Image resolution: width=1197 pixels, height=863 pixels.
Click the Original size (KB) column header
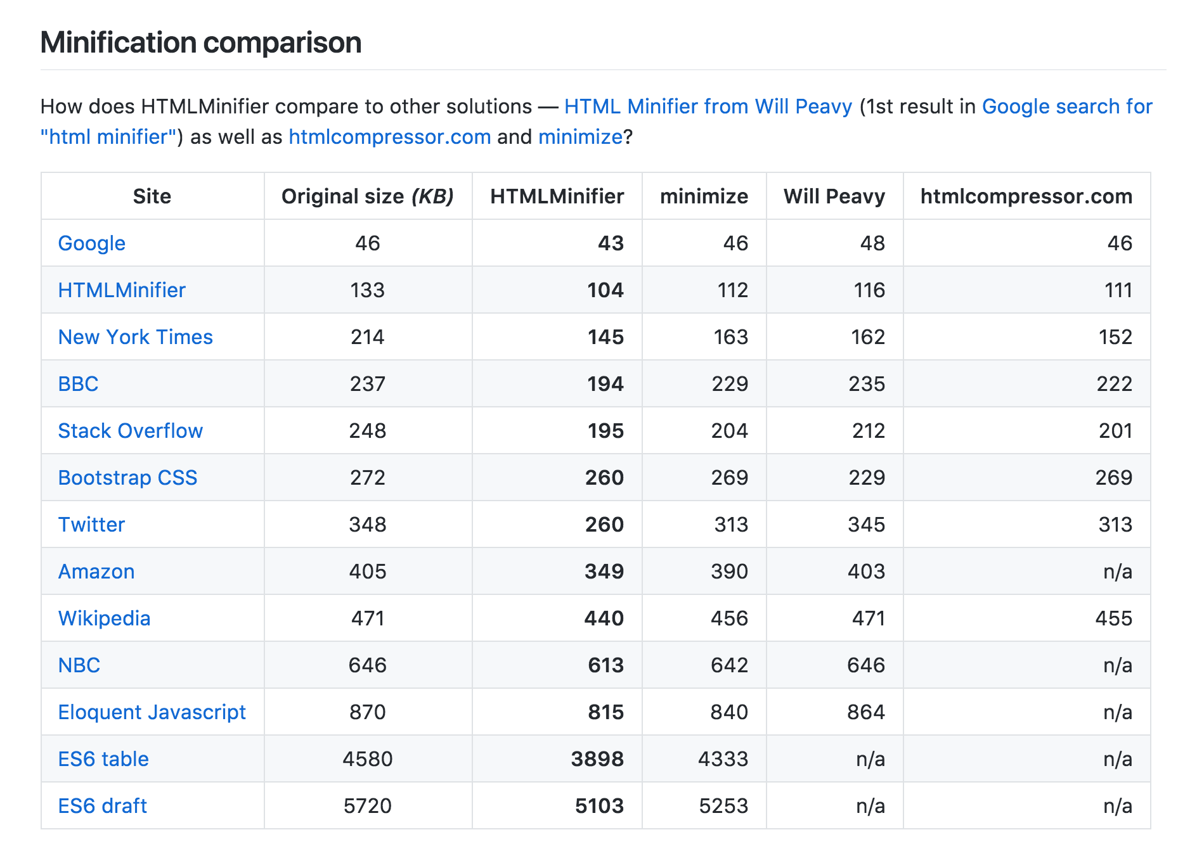[x=368, y=196]
